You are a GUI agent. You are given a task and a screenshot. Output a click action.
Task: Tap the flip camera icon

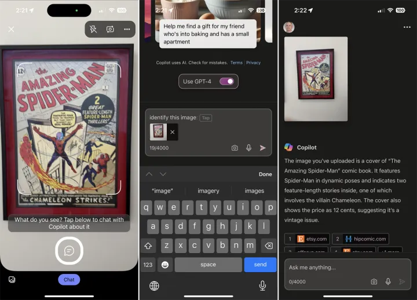[x=110, y=29]
